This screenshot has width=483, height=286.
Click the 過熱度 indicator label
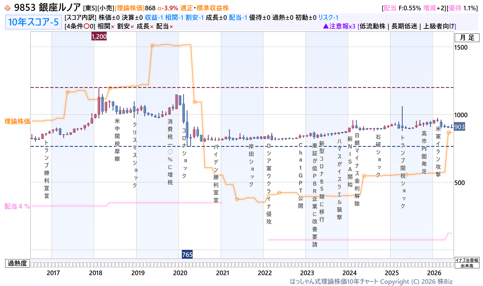click(17, 263)
